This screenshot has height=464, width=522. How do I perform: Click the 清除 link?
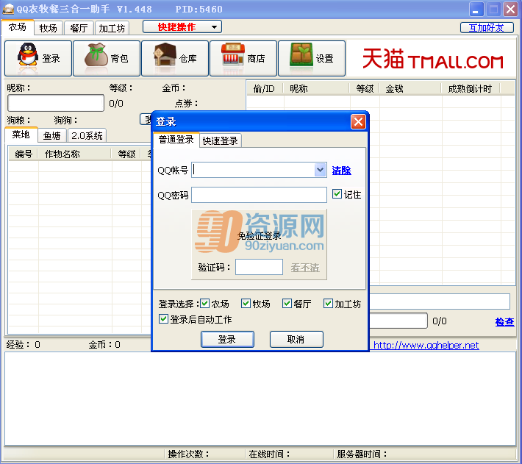pyautogui.click(x=341, y=171)
